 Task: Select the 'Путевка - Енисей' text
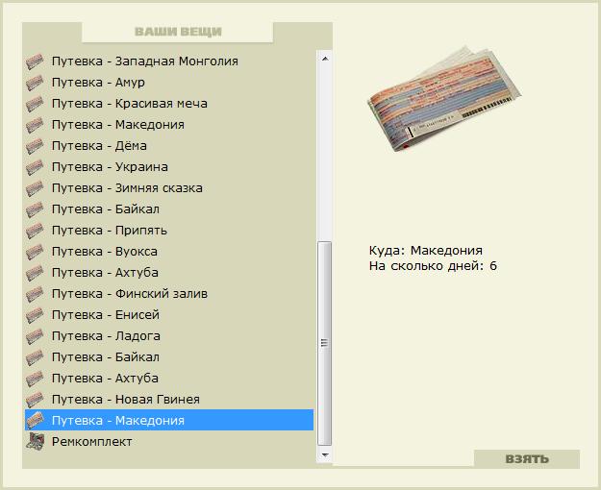[x=106, y=315]
